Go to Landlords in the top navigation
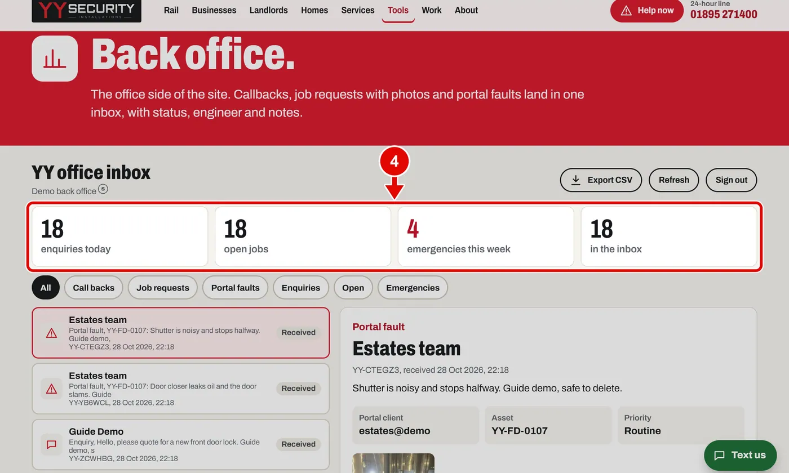The image size is (789, 473). (x=268, y=10)
